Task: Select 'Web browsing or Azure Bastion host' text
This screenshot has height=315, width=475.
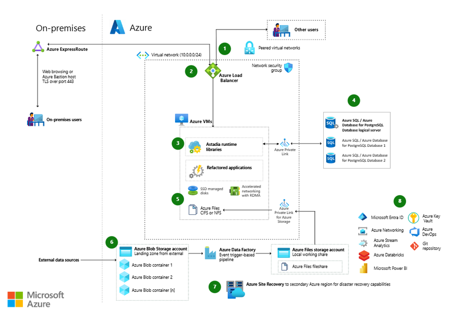Action: click(x=59, y=74)
